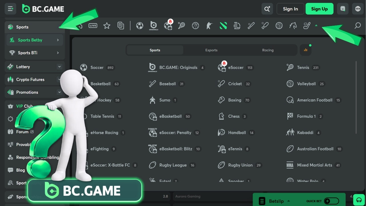Select the BC Originals icon in strip
The image size is (366, 206).
[154, 26]
